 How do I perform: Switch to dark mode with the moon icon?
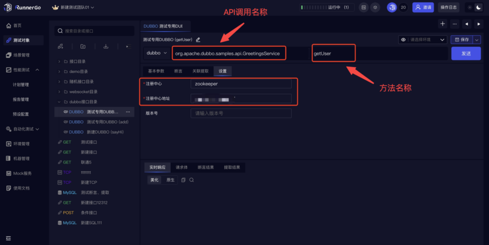pyautogui.click(x=478, y=7)
